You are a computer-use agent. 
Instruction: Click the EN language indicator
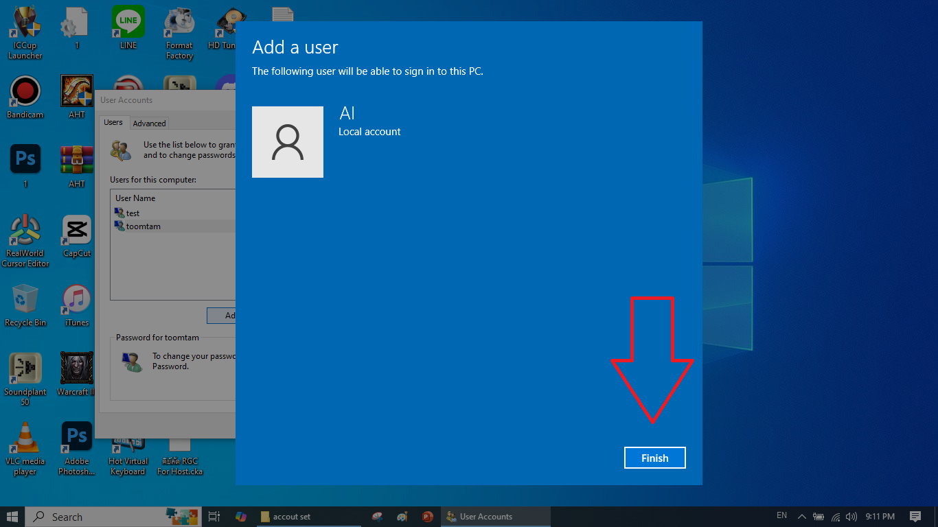(x=781, y=515)
